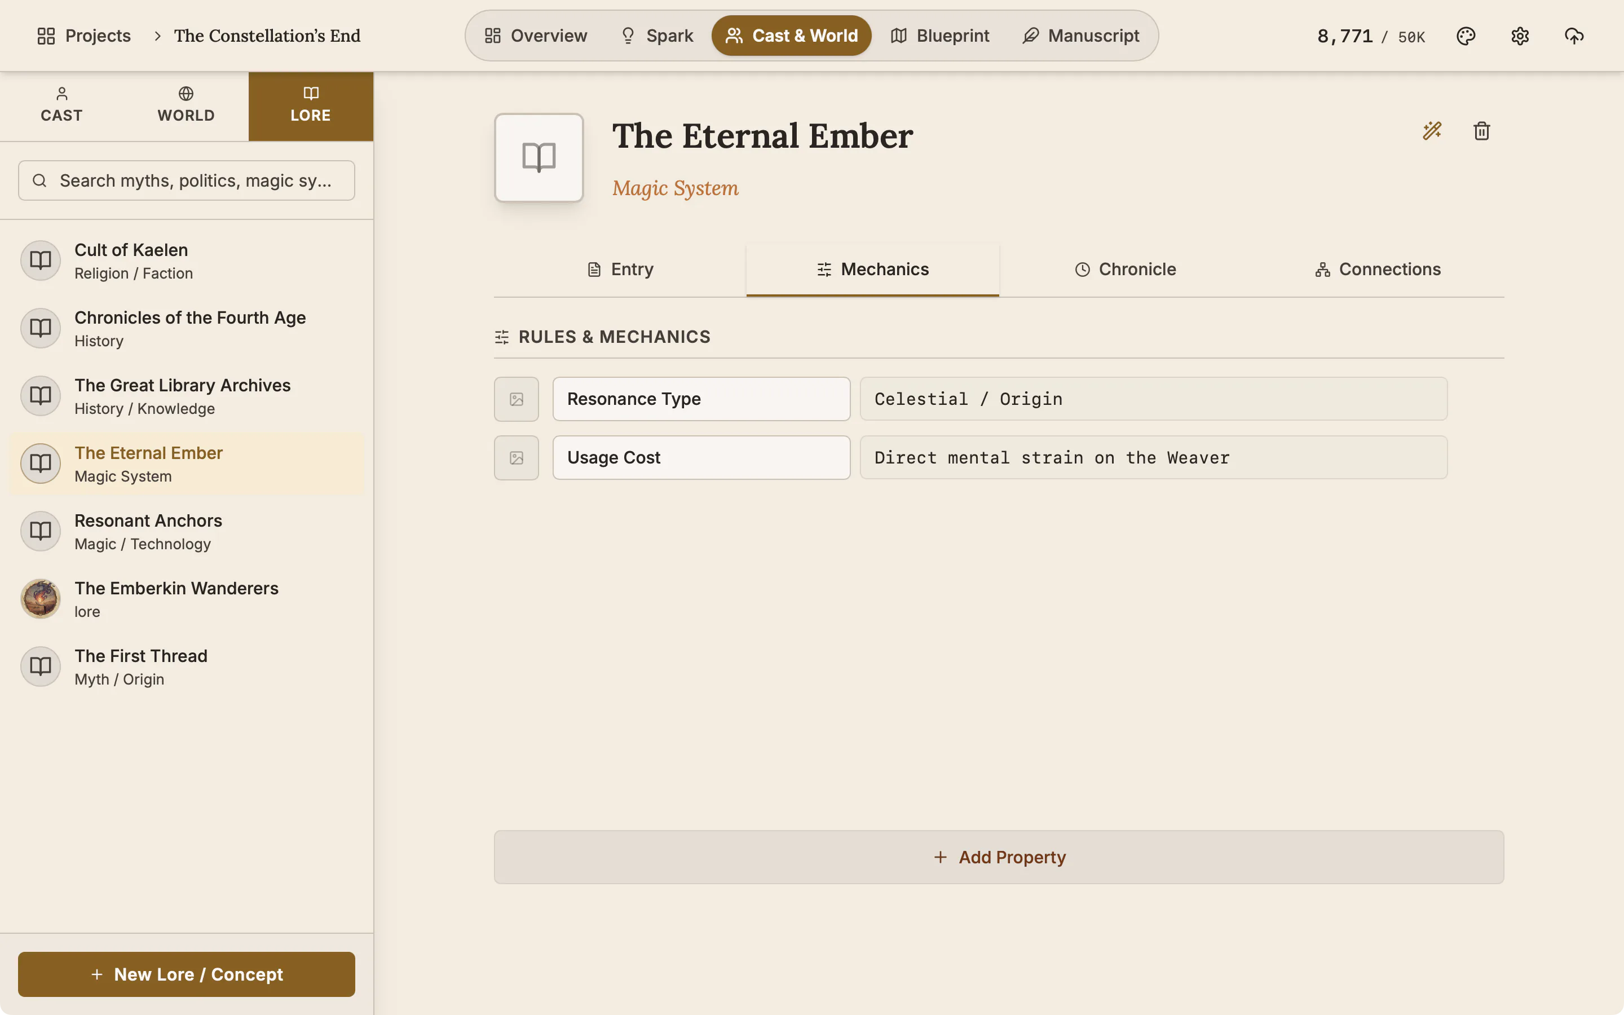Switch to the WORLD sidebar tab

coord(186,106)
